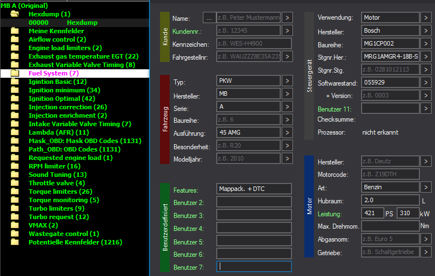Click the PS power field showing 421
435x276 pixels.
click(372, 213)
